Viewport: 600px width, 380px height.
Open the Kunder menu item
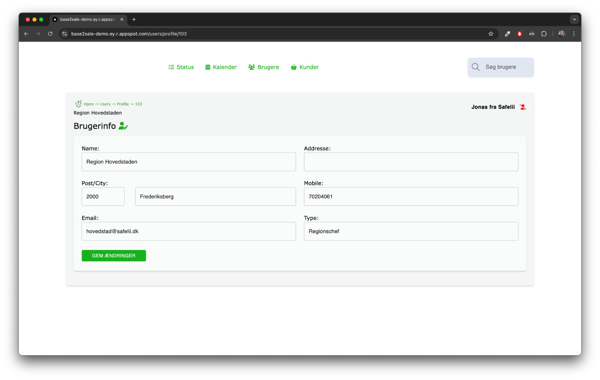point(305,67)
